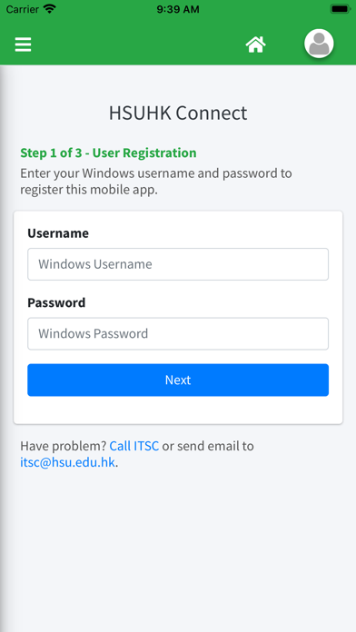
Task: Tap the HSUHK Connect title
Action: click(x=178, y=113)
